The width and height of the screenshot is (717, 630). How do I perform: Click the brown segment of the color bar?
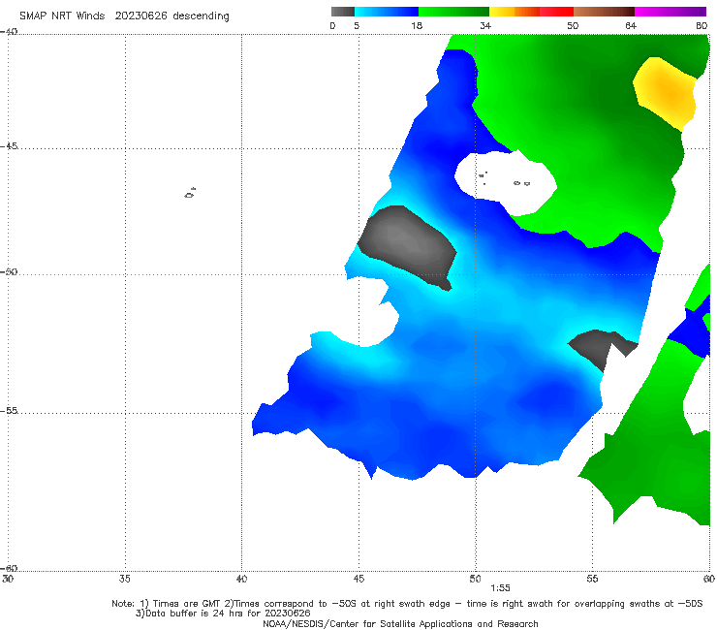(x=604, y=12)
